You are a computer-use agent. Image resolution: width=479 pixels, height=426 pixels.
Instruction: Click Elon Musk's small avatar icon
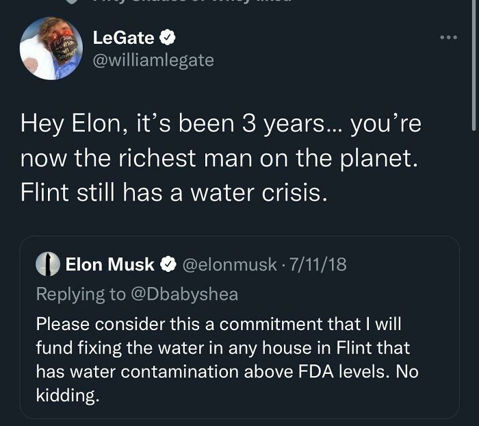[x=49, y=264]
